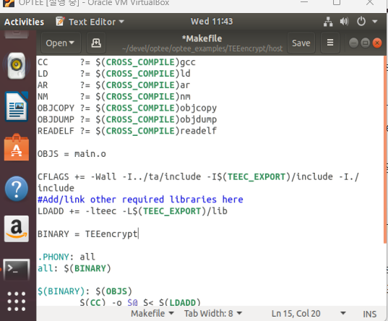Launch Amazon from the dock
Viewport: 388px width, 321px height.
tap(17, 228)
